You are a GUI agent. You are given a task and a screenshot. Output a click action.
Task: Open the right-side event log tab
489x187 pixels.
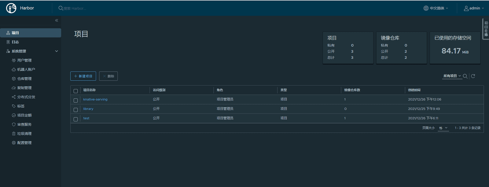[486, 29]
